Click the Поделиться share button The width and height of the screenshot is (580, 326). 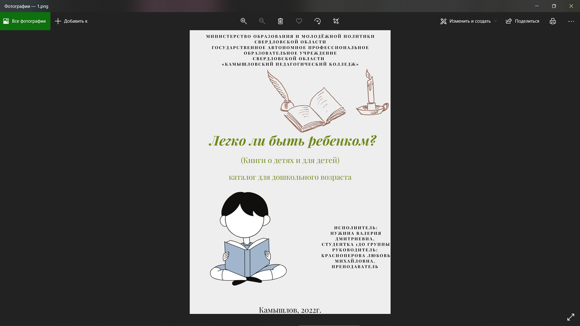click(522, 21)
